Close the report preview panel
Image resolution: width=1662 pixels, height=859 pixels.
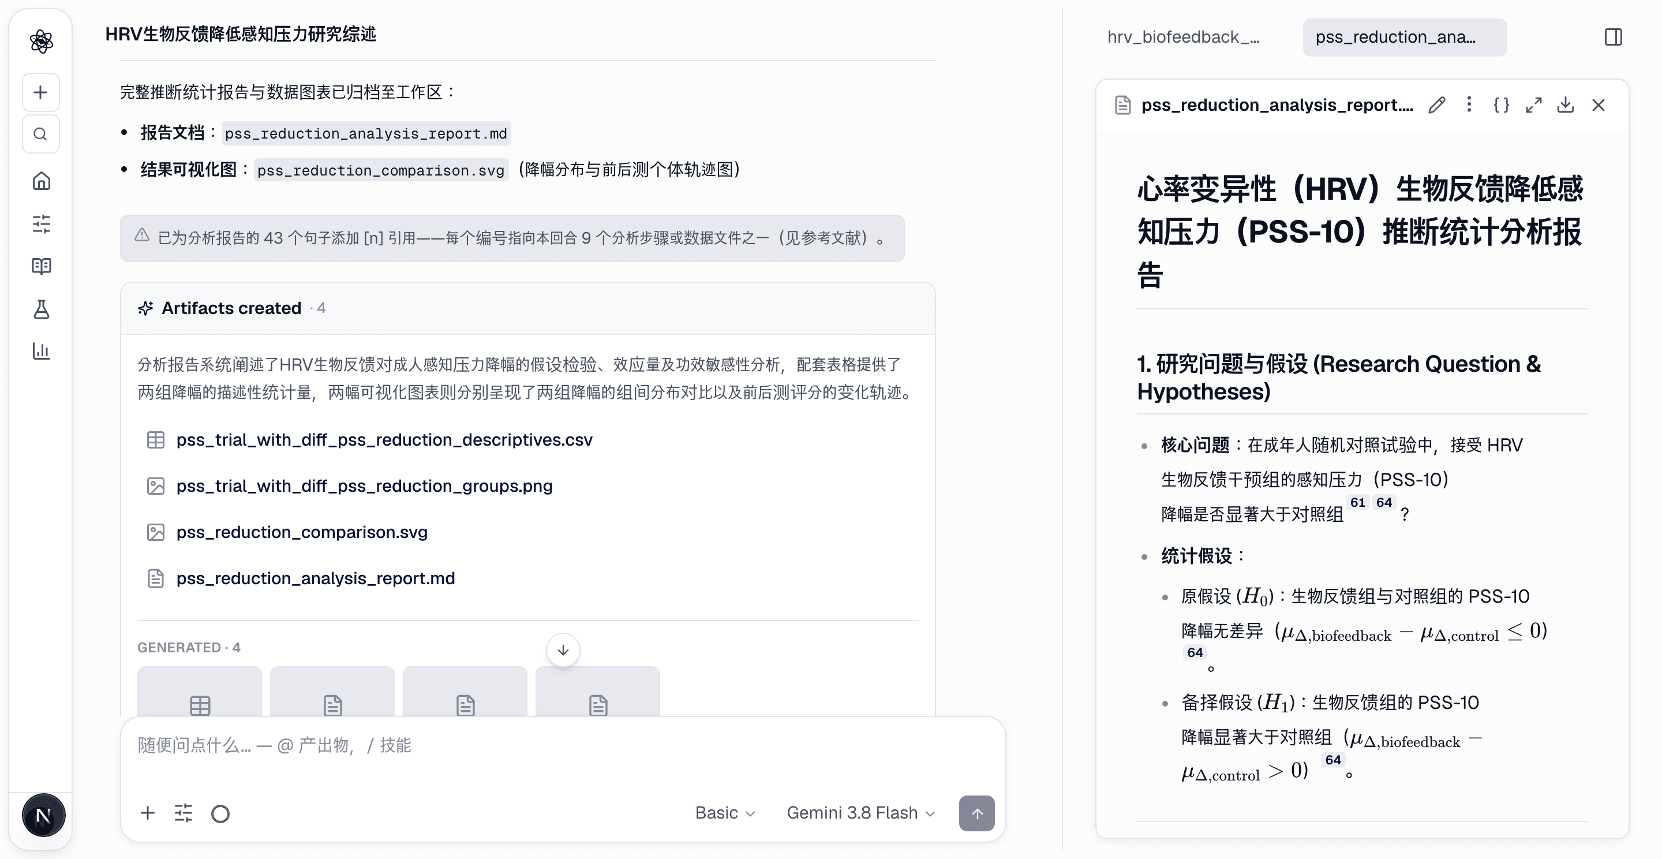click(x=1598, y=104)
